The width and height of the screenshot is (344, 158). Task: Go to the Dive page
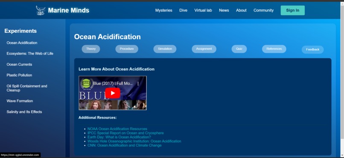tap(183, 10)
